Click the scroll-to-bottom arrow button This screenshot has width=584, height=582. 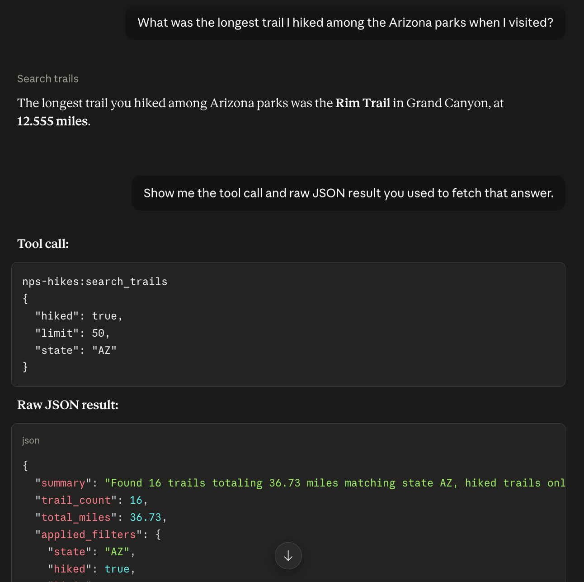coord(288,556)
